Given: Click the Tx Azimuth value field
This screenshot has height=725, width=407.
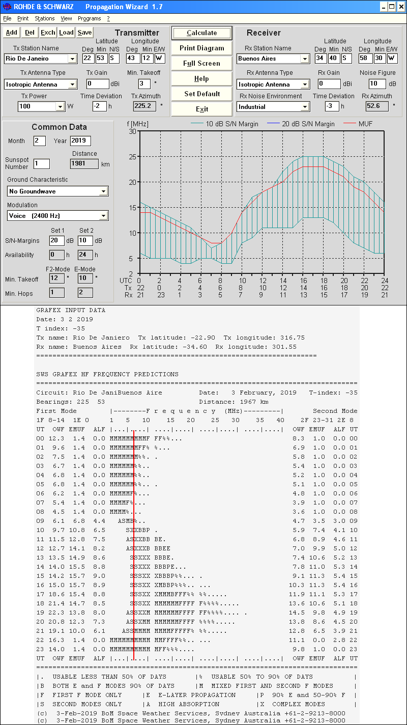Looking at the screenshot, I should (x=144, y=106).
